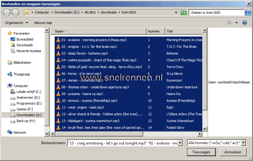
Task: Sort files by the Nummer column
Action: (156, 31)
